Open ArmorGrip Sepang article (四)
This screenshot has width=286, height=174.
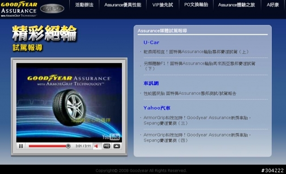197,137
